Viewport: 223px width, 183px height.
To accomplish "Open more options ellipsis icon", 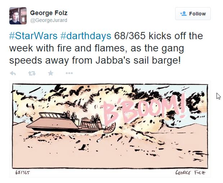I will (69, 73).
